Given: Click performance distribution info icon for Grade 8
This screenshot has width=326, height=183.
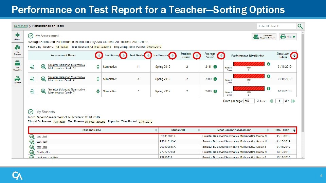Looking at the screenshot, I should click(269, 76).
